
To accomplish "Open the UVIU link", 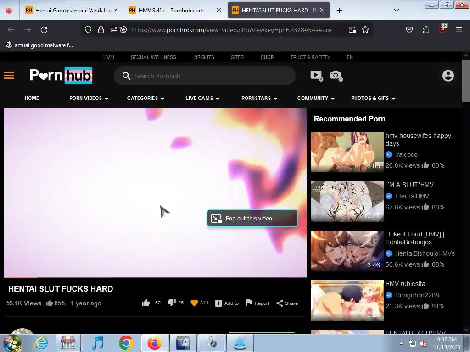I will point(108,57).
